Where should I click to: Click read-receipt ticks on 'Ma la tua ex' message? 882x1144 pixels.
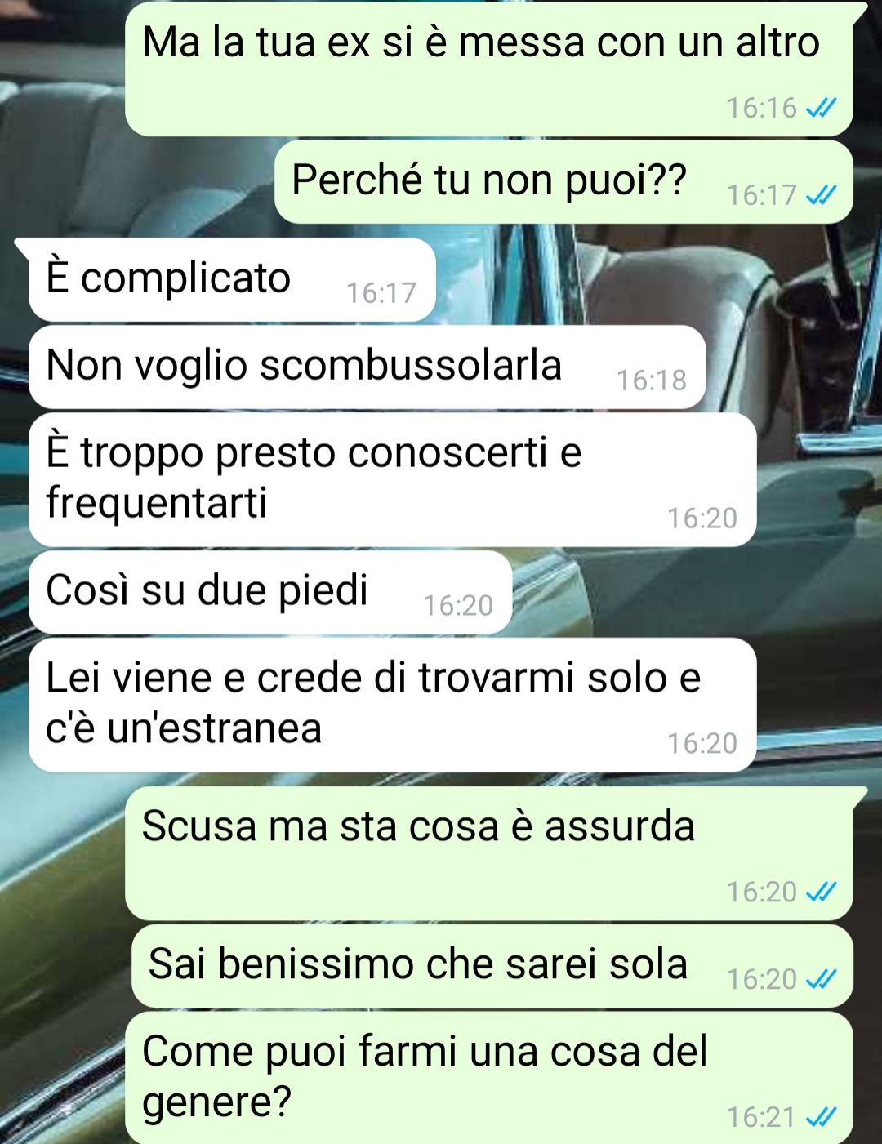coord(821,108)
